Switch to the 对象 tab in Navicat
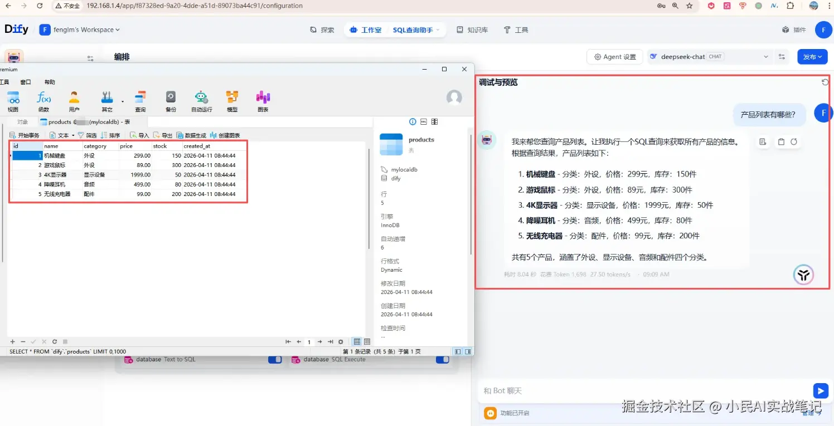834x426 pixels. click(22, 121)
